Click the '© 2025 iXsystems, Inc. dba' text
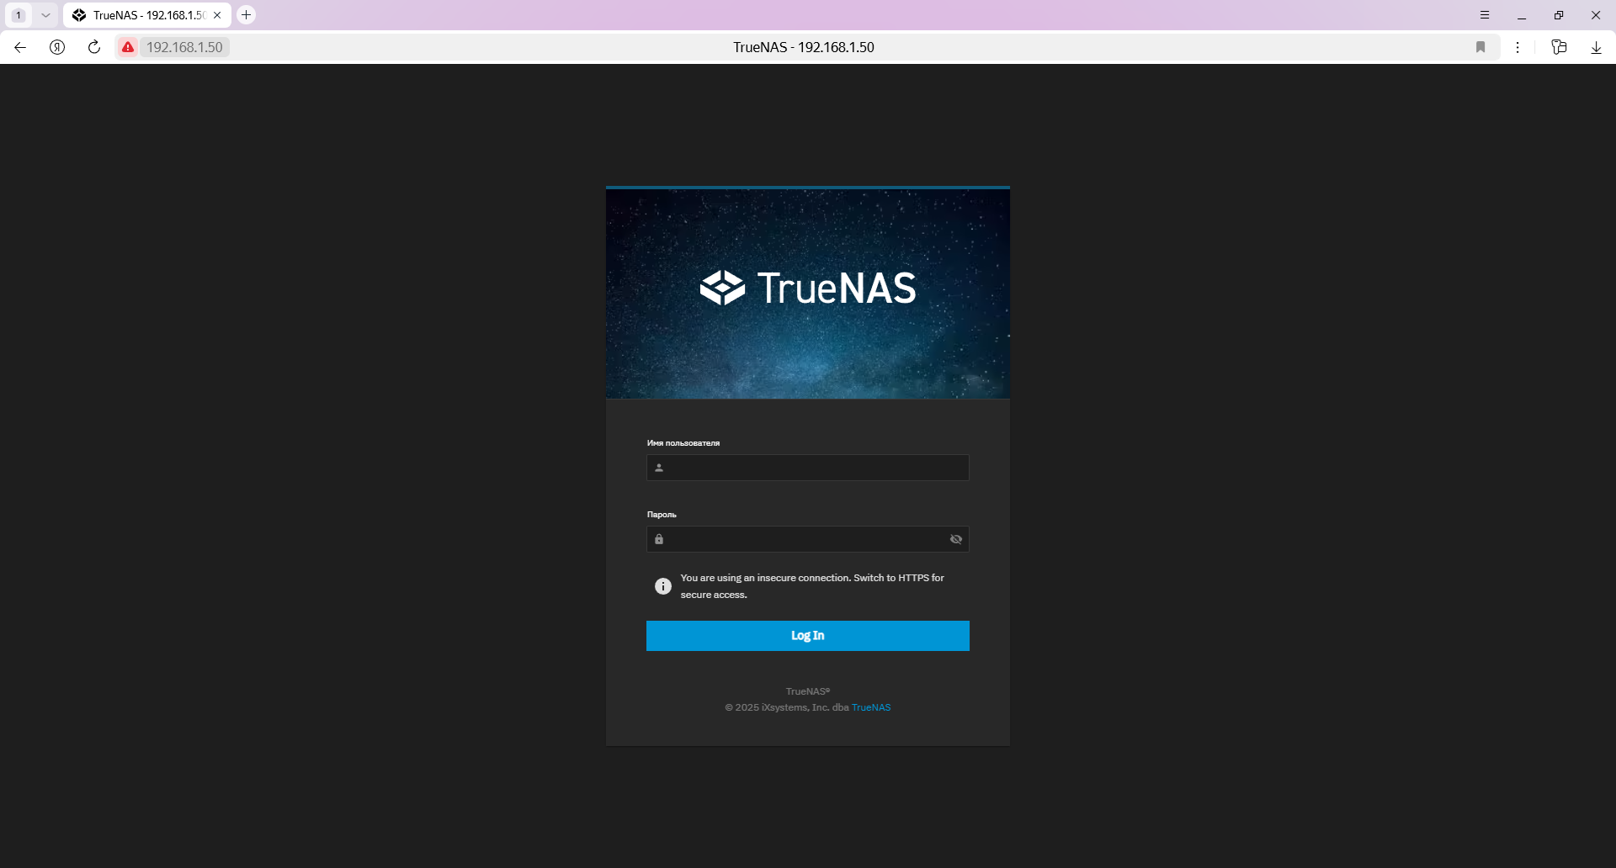Screen dimensions: 1616x868 click(x=787, y=707)
